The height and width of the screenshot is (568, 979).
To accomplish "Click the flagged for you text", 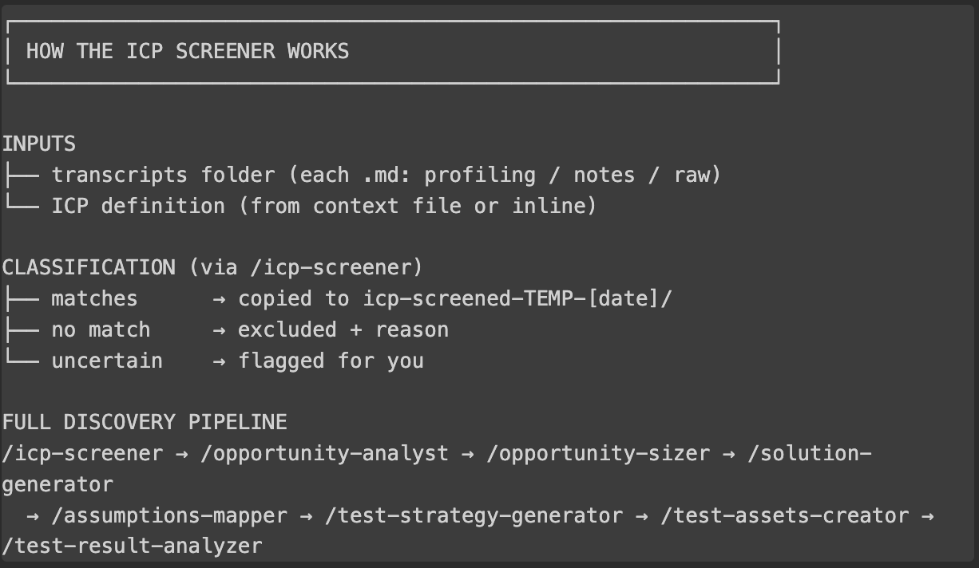I will [x=331, y=361].
